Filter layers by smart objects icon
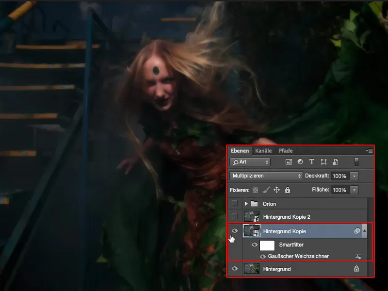This screenshot has height=291, width=388. coord(335,162)
